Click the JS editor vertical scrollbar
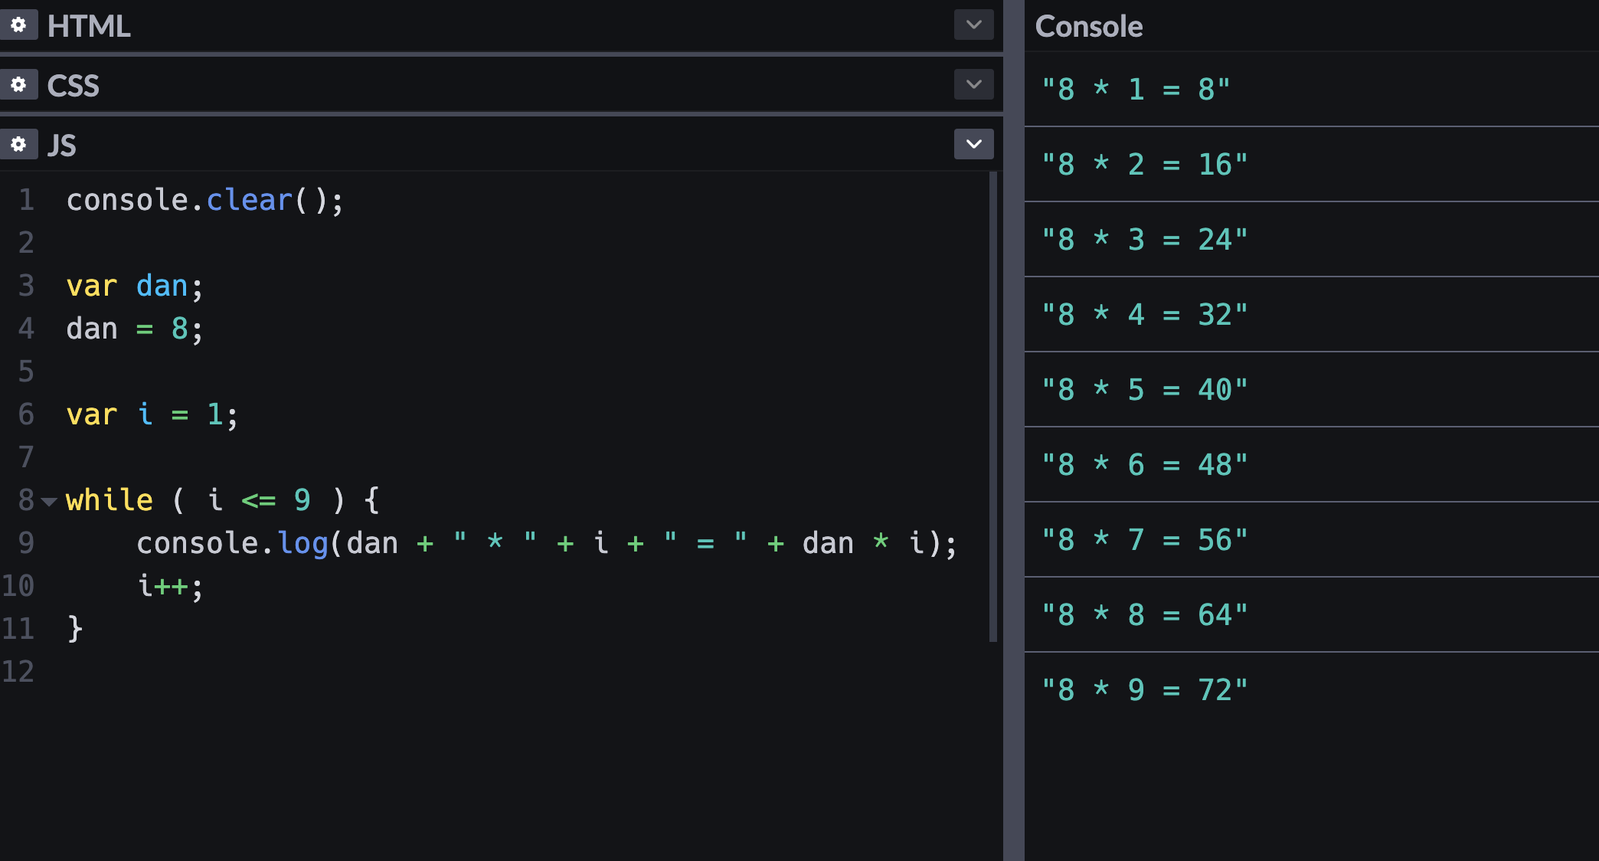1599x861 pixels. click(x=993, y=406)
